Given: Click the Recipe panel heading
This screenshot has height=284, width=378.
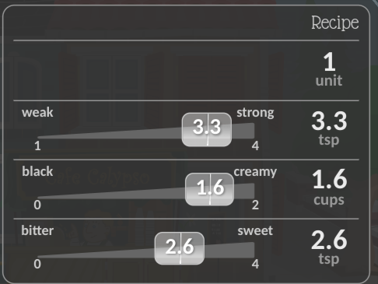Looking at the screenshot, I should 335,23.
